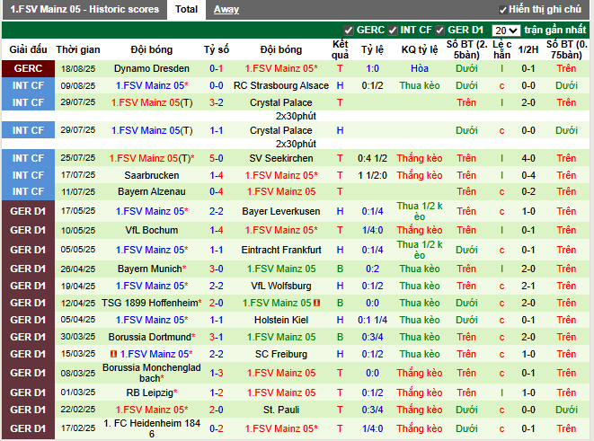Open VfL Wolfsburg team link
This screenshot has width=594, height=441.
pyautogui.click(x=281, y=286)
